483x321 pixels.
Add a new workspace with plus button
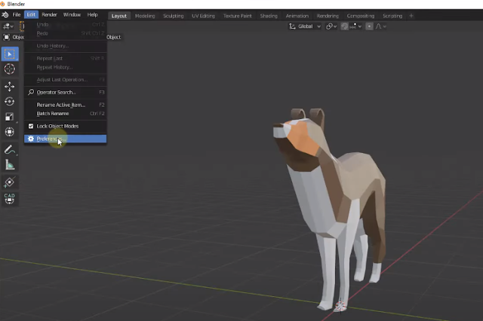[x=411, y=16]
